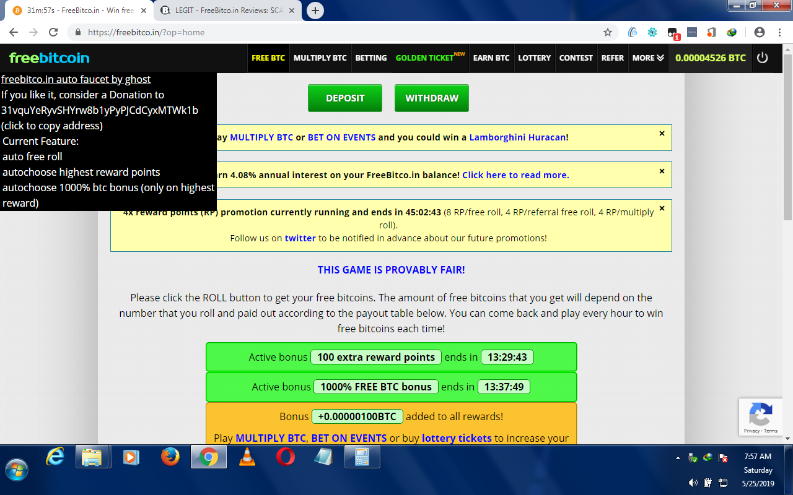793x495 pixels.
Task: Click the 'Click here to read more' link
Action: (515, 175)
